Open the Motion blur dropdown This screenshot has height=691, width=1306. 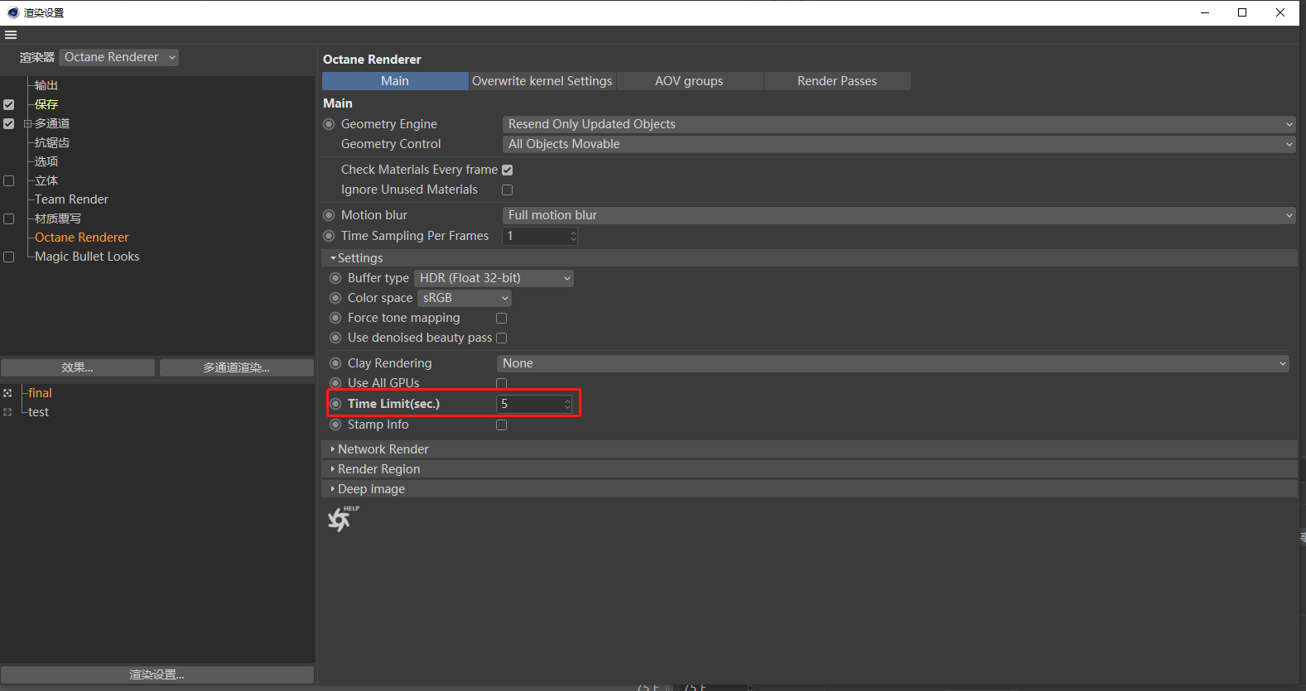pyautogui.click(x=899, y=215)
